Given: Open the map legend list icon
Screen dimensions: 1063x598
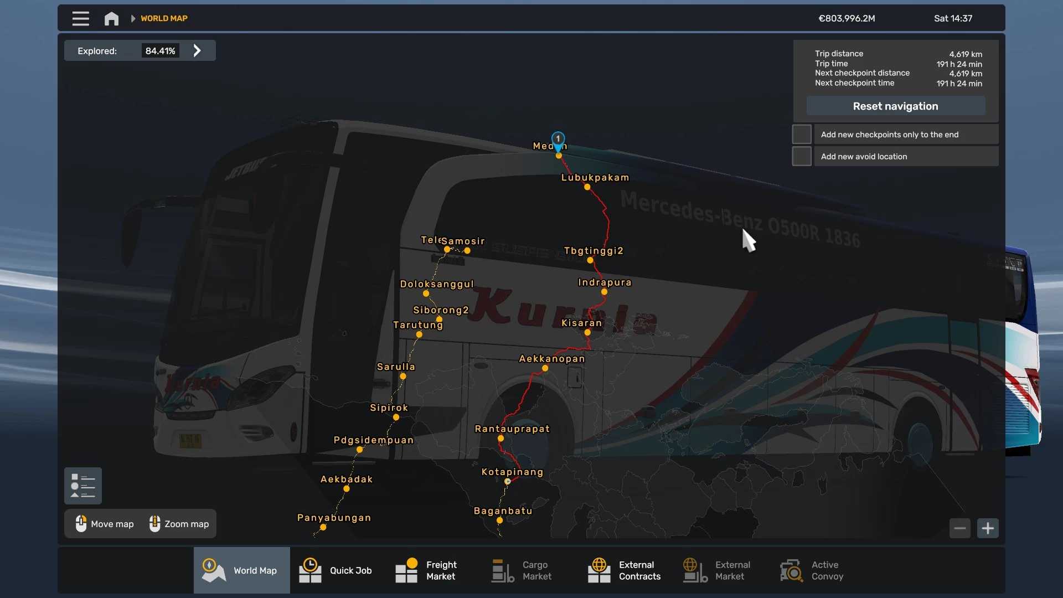Looking at the screenshot, I should click(83, 486).
